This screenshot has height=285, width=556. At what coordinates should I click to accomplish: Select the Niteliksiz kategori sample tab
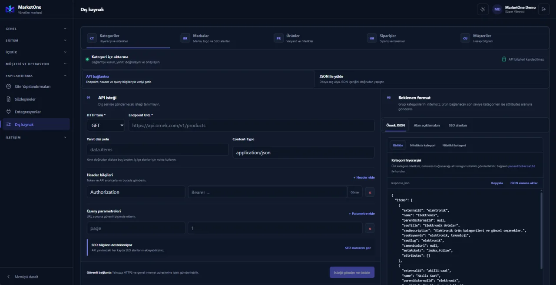[423, 145]
